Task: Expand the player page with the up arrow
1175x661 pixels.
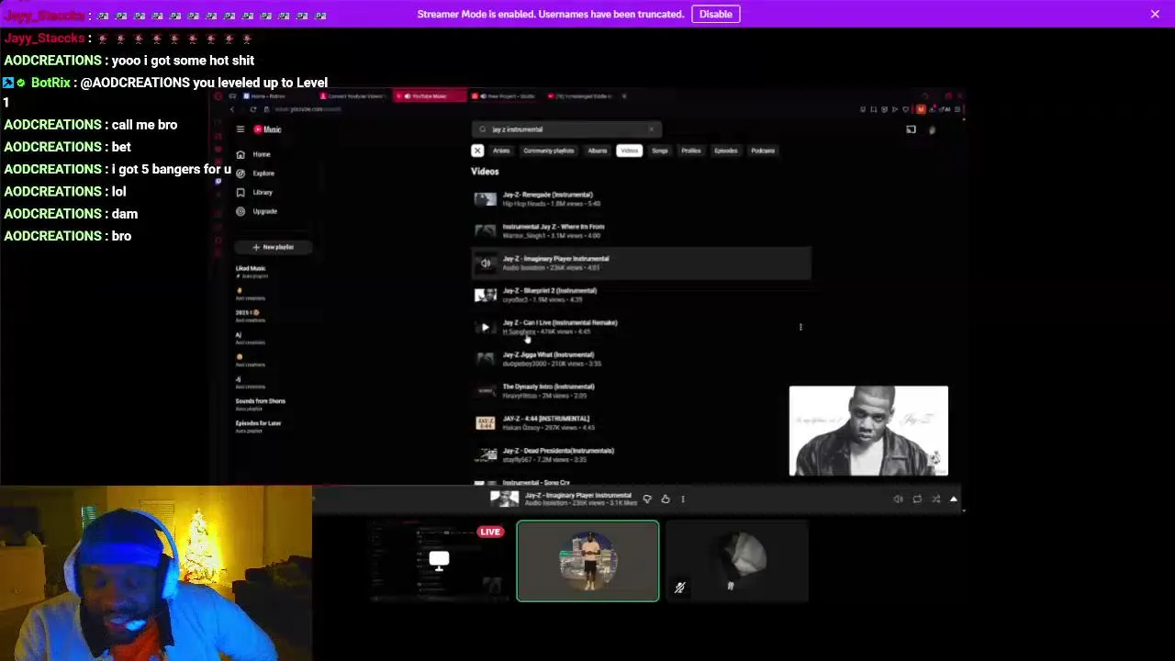Action: 953,499
